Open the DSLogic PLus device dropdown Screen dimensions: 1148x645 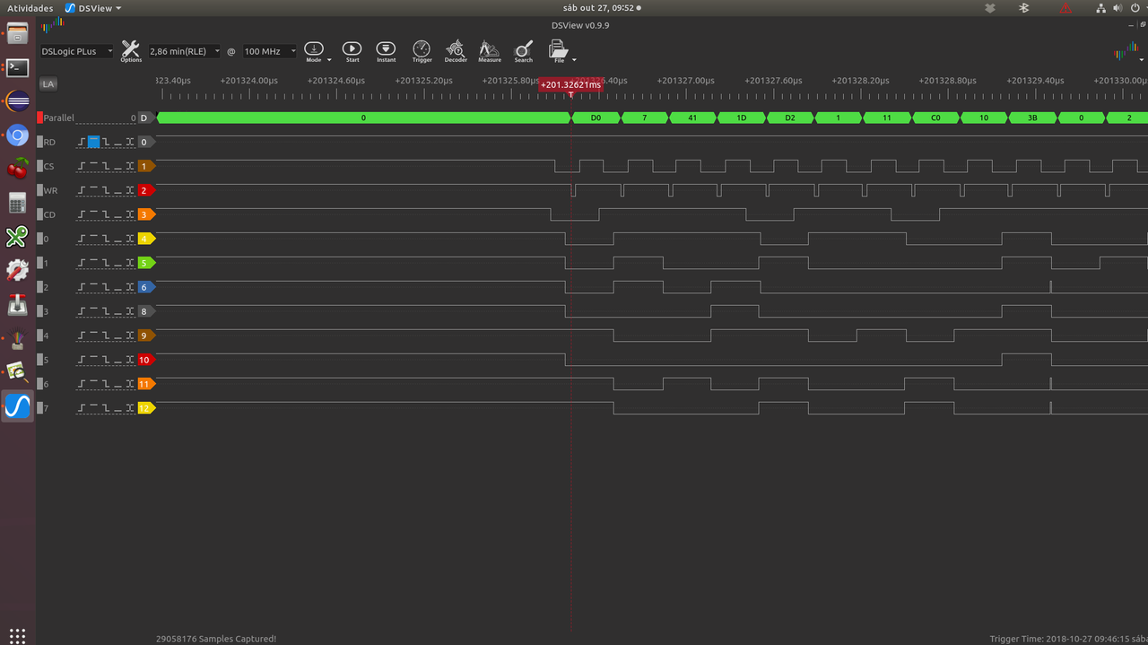click(77, 51)
